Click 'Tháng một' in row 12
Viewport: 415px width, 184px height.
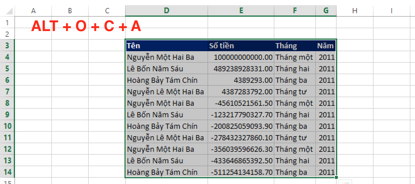(294, 149)
